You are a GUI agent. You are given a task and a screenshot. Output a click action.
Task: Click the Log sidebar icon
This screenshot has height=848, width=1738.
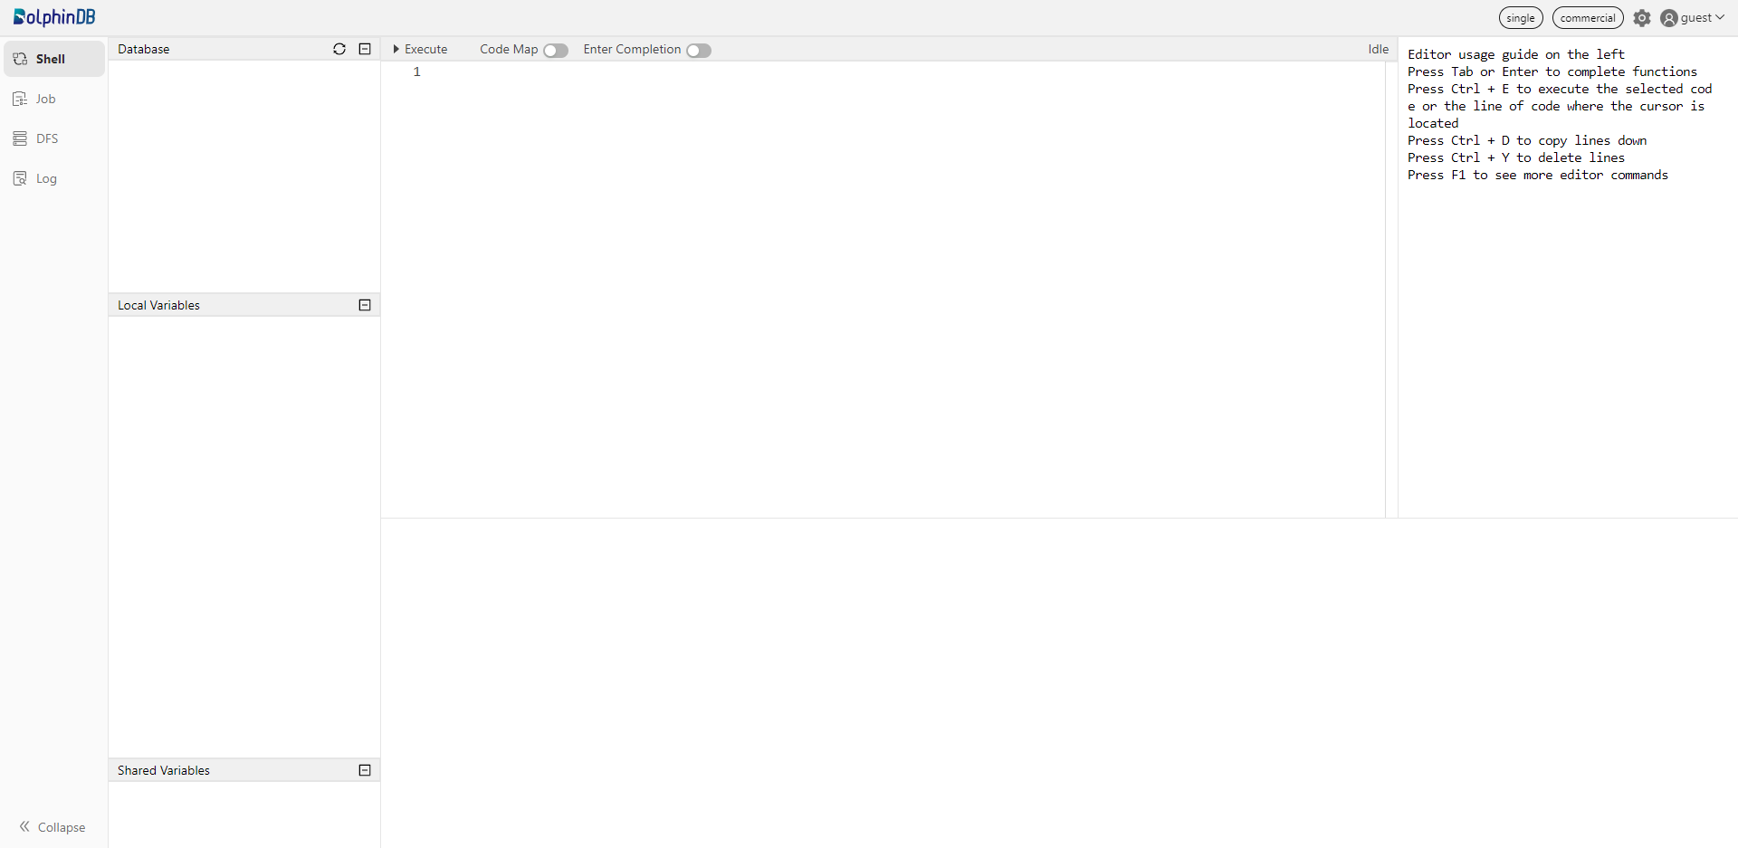[x=20, y=178]
